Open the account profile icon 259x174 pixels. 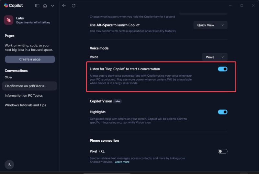tap(9, 165)
